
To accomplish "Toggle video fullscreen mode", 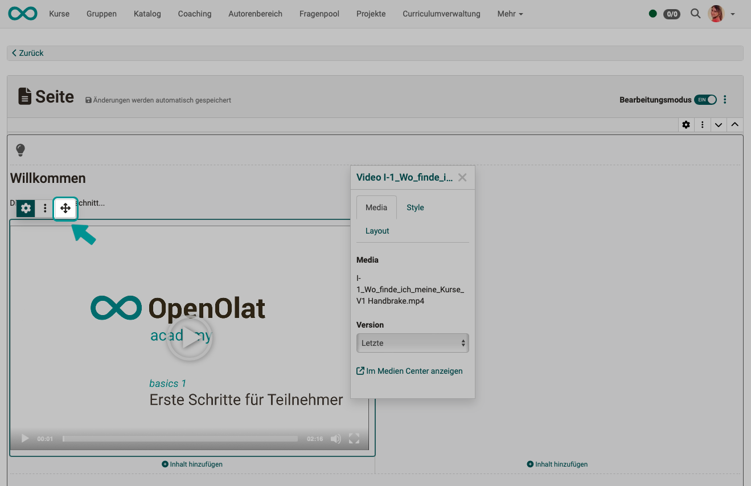I will (354, 439).
